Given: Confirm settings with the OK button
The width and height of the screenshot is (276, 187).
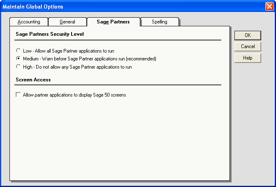Looking at the screenshot, I should click(x=248, y=35).
